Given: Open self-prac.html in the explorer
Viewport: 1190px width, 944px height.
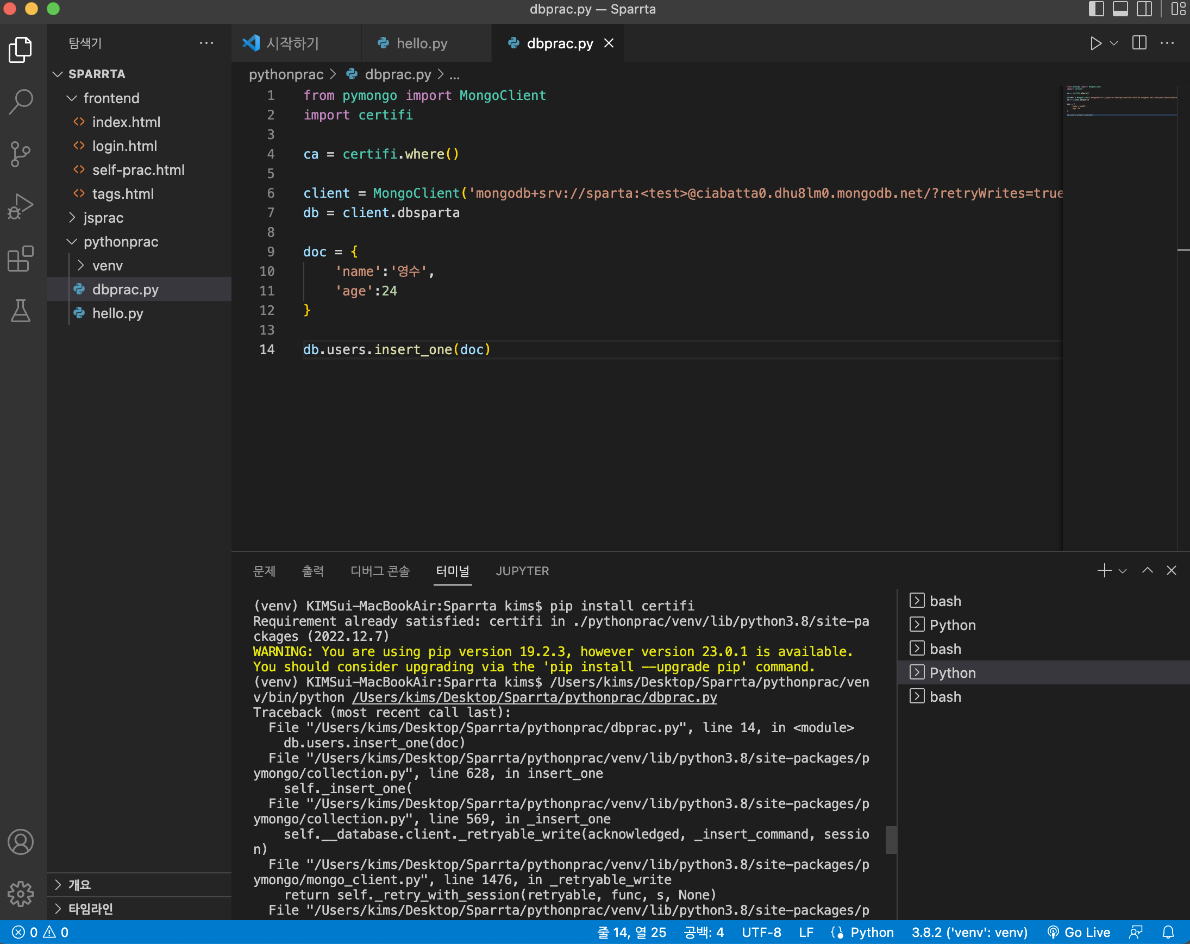Looking at the screenshot, I should pyautogui.click(x=139, y=170).
